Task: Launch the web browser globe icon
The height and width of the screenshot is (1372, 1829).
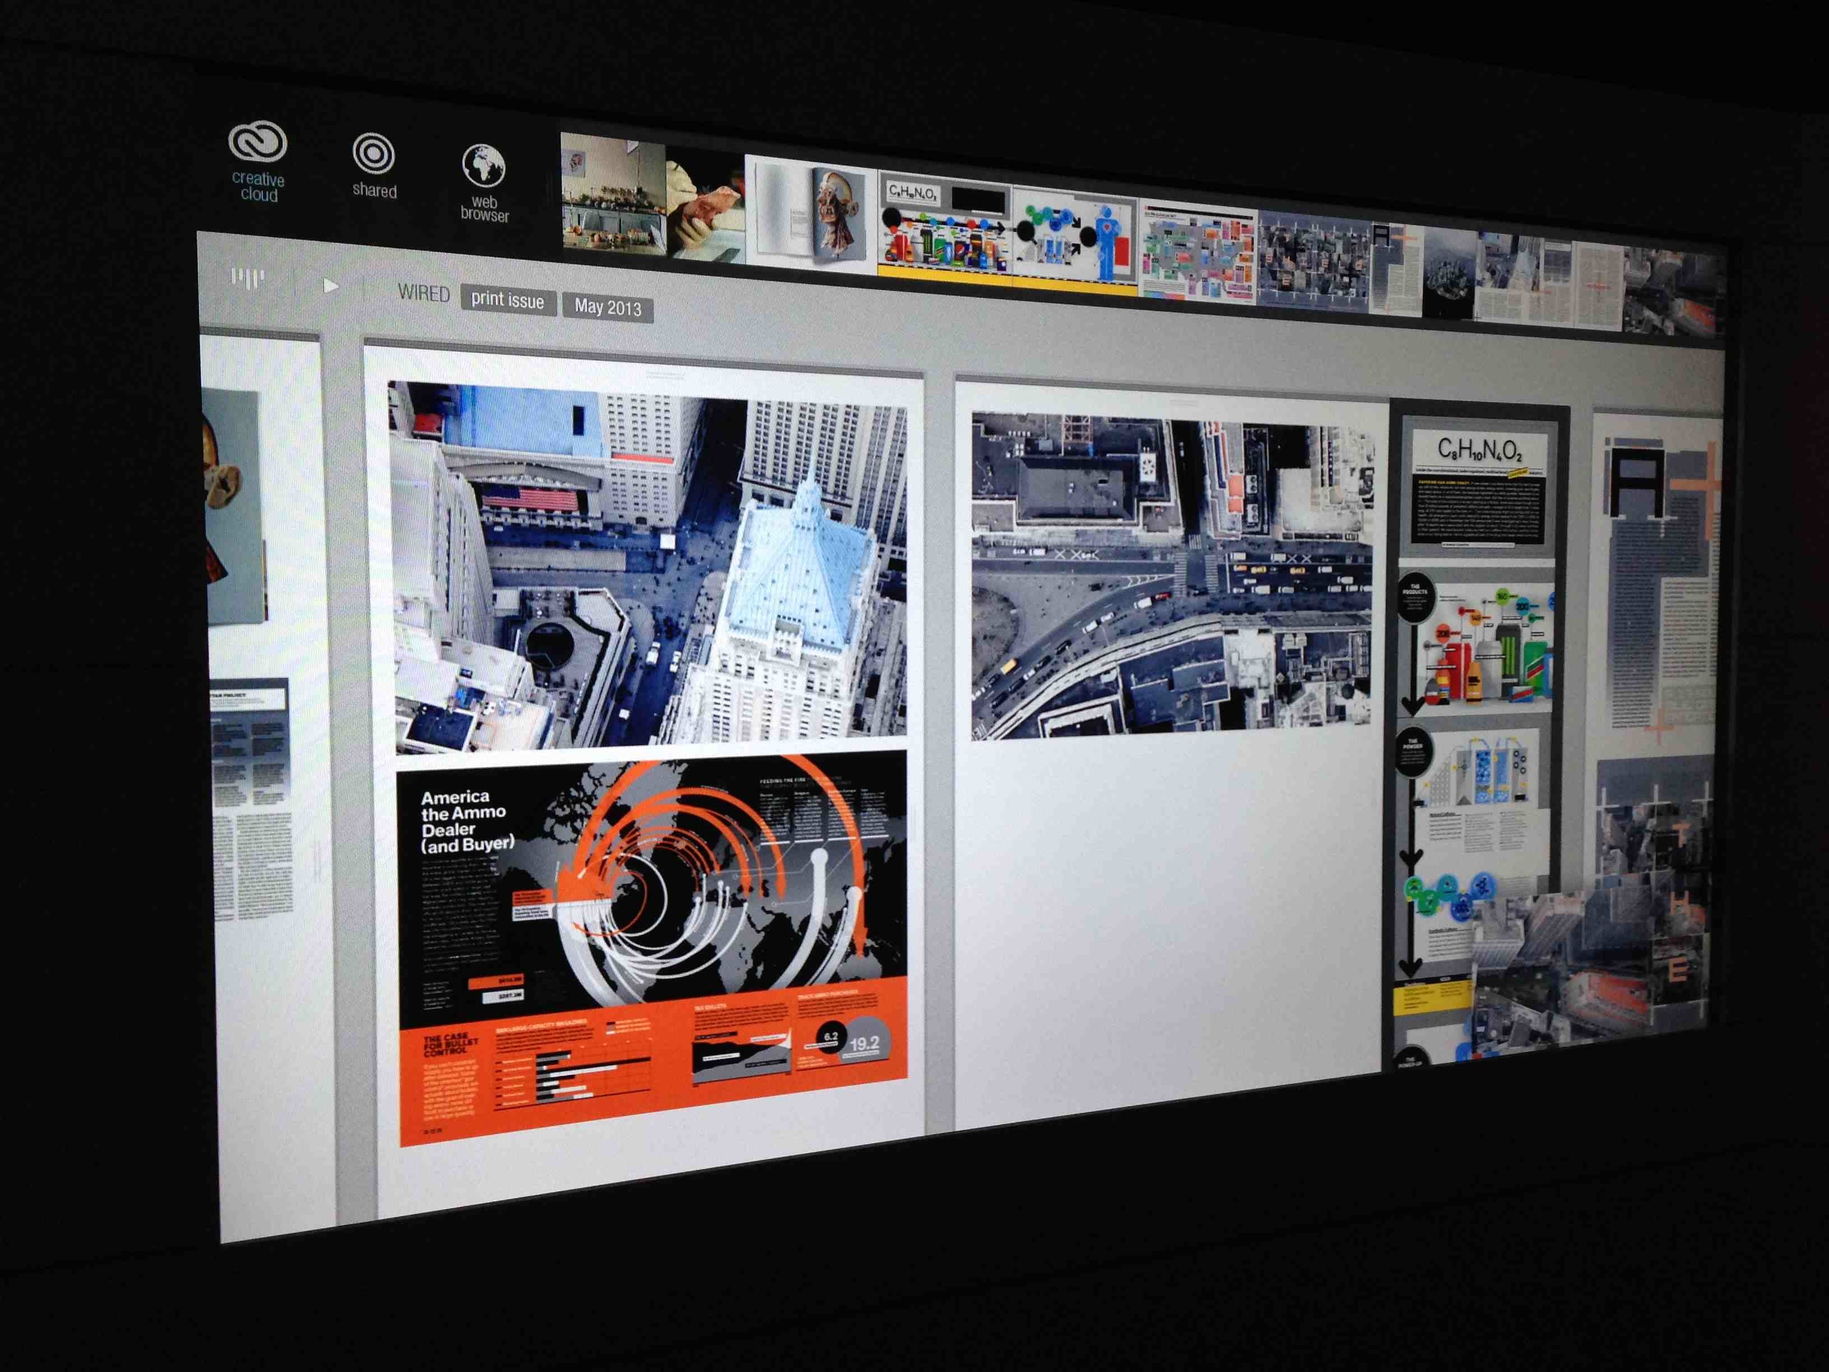Action: pos(484,166)
